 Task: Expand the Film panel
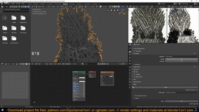135,79
